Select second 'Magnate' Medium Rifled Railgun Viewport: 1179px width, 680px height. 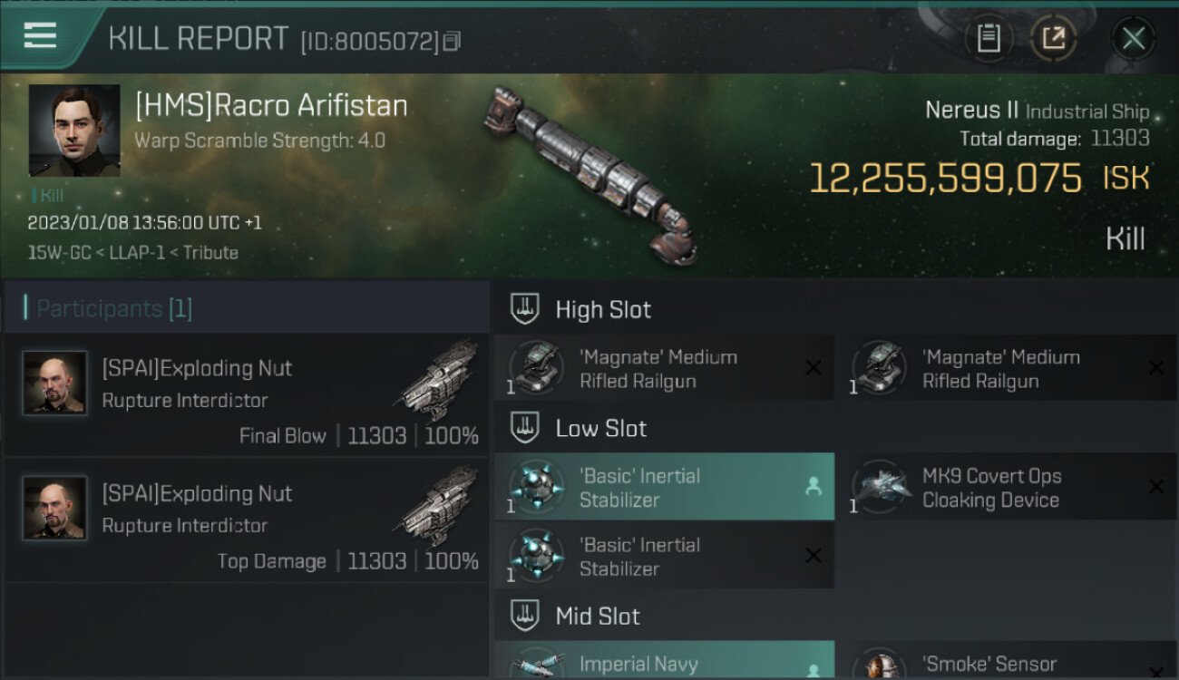point(1007,368)
